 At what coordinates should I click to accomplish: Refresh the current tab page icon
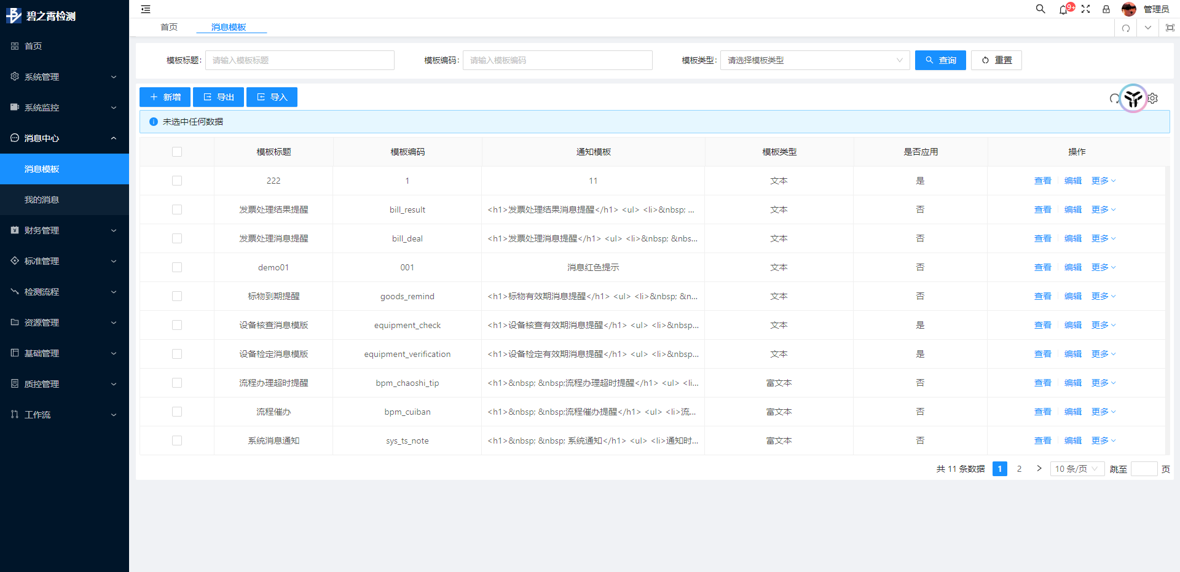click(x=1126, y=28)
